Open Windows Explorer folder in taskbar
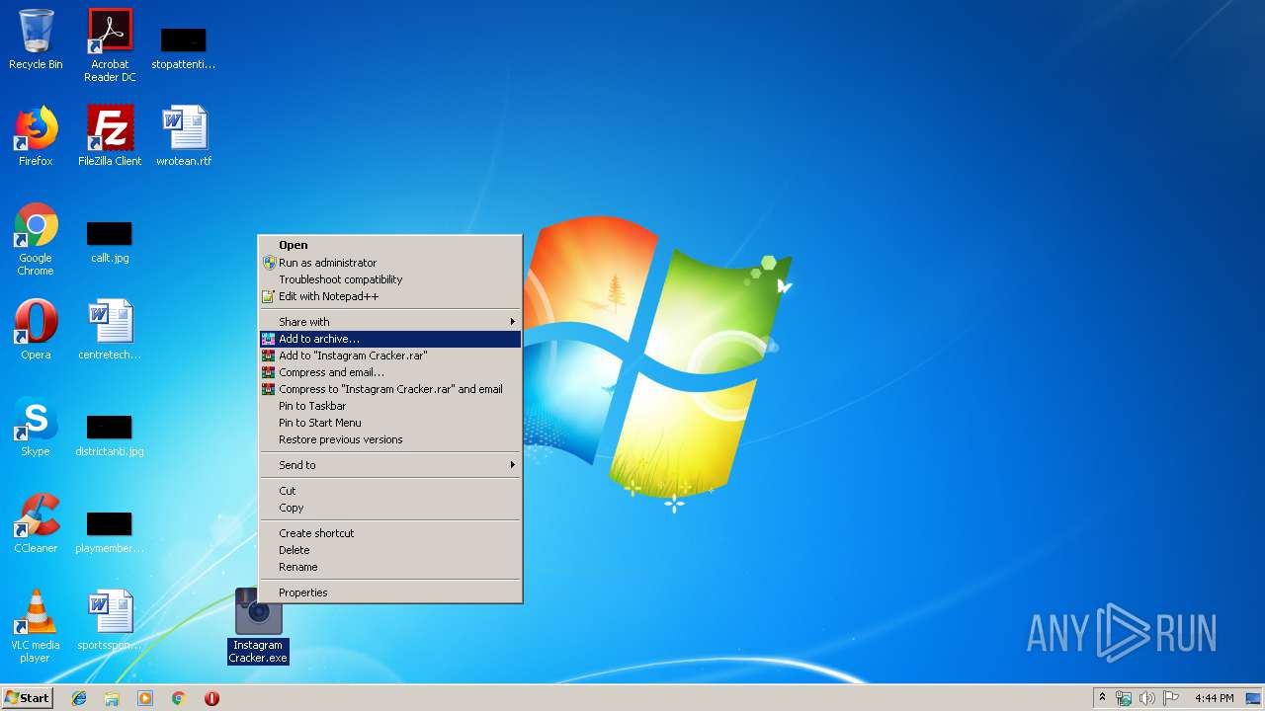The image size is (1265, 711). [x=112, y=698]
